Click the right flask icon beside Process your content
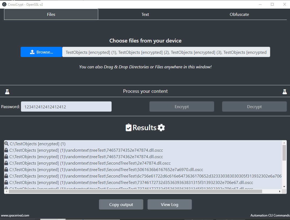Viewport: 290px width, 220px height. (285, 91)
